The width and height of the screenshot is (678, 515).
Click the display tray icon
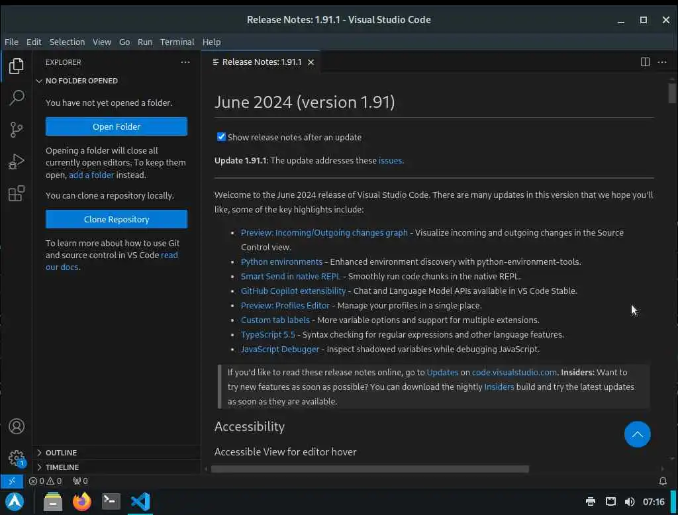point(610,502)
